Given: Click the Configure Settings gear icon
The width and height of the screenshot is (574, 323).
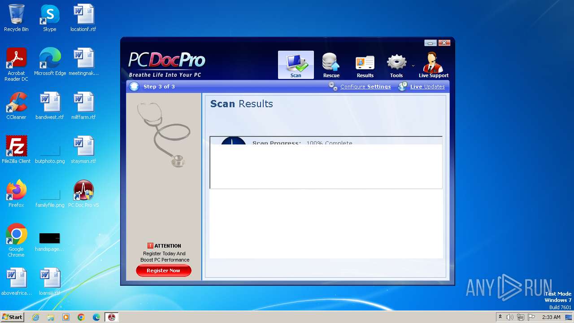Looking at the screenshot, I should click(333, 86).
